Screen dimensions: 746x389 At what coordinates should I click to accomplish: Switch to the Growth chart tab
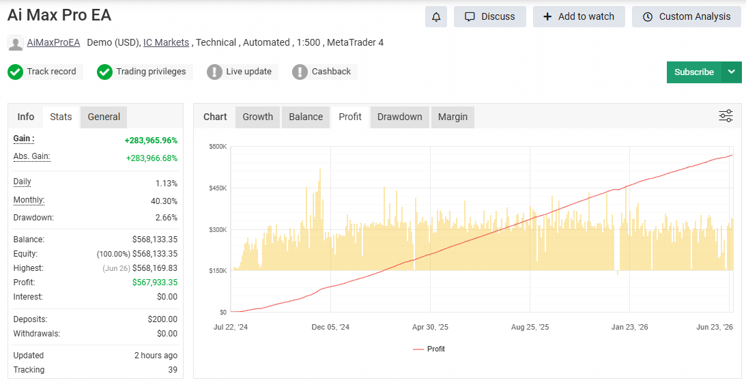tap(258, 117)
